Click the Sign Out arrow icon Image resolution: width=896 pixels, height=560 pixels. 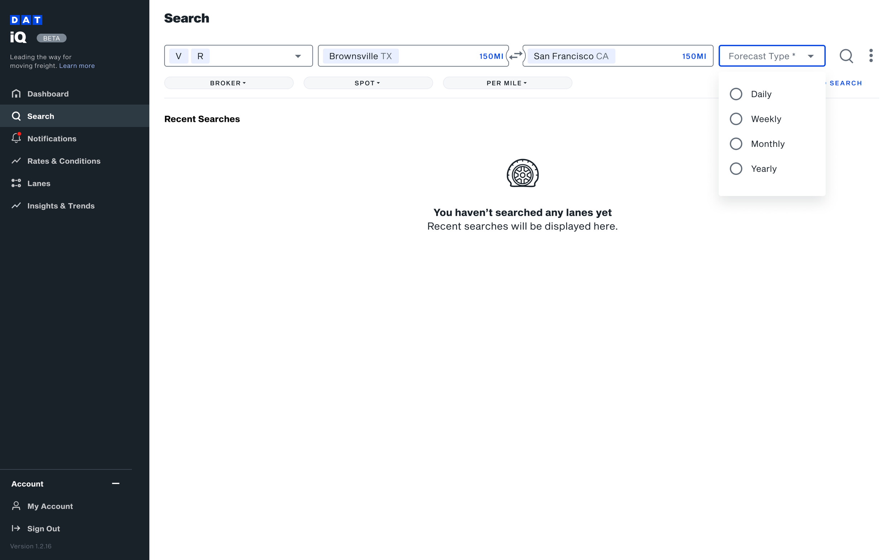pyautogui.click(x=16, y=528)
